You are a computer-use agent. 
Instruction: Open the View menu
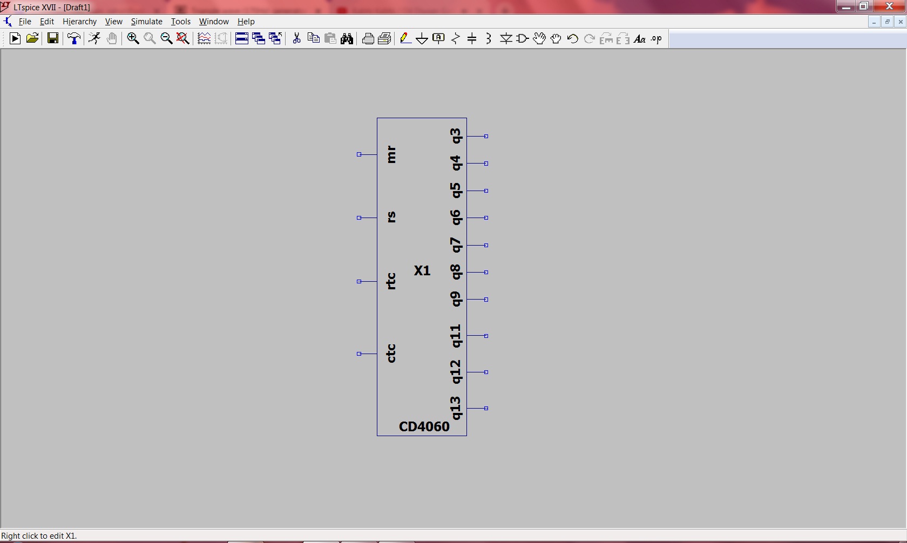(113, 22)
